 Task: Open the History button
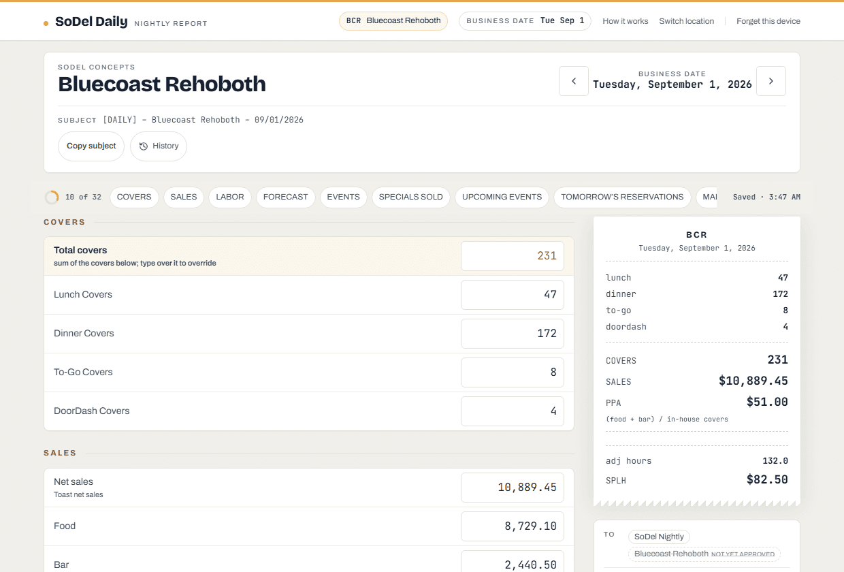159,146
